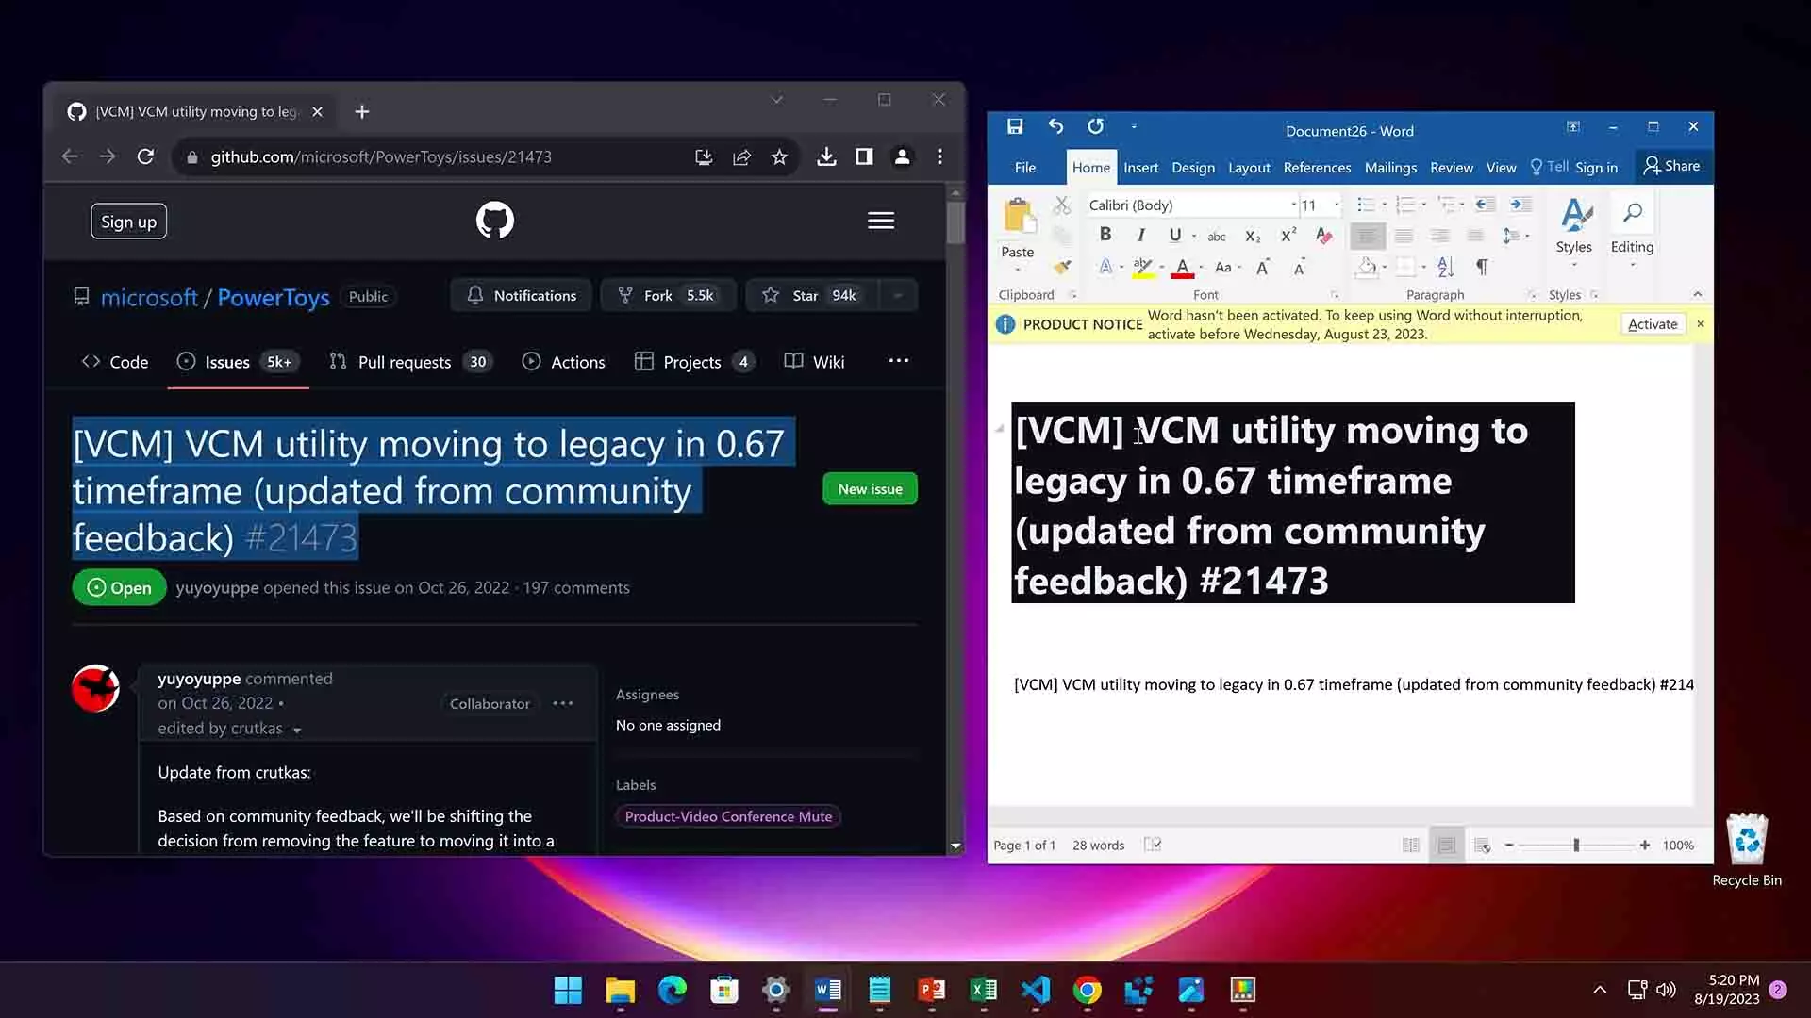Select Center paragraph alignment
The height and width of the screenshot is (1018, 1811).
pyautogui.click(x=1404, y=236)
